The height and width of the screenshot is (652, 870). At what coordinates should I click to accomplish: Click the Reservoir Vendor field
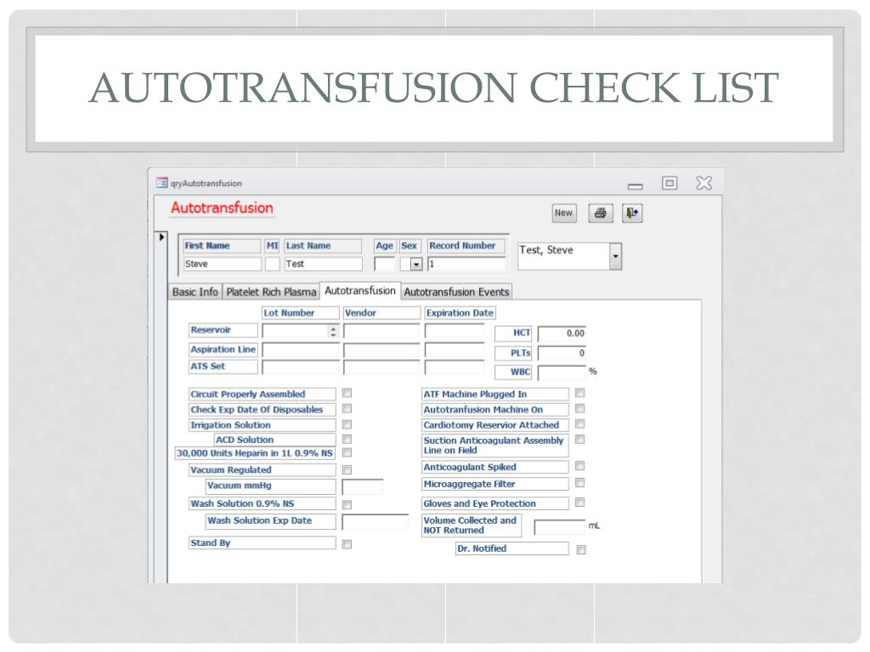pyautogui.click(x=381, y=331)
